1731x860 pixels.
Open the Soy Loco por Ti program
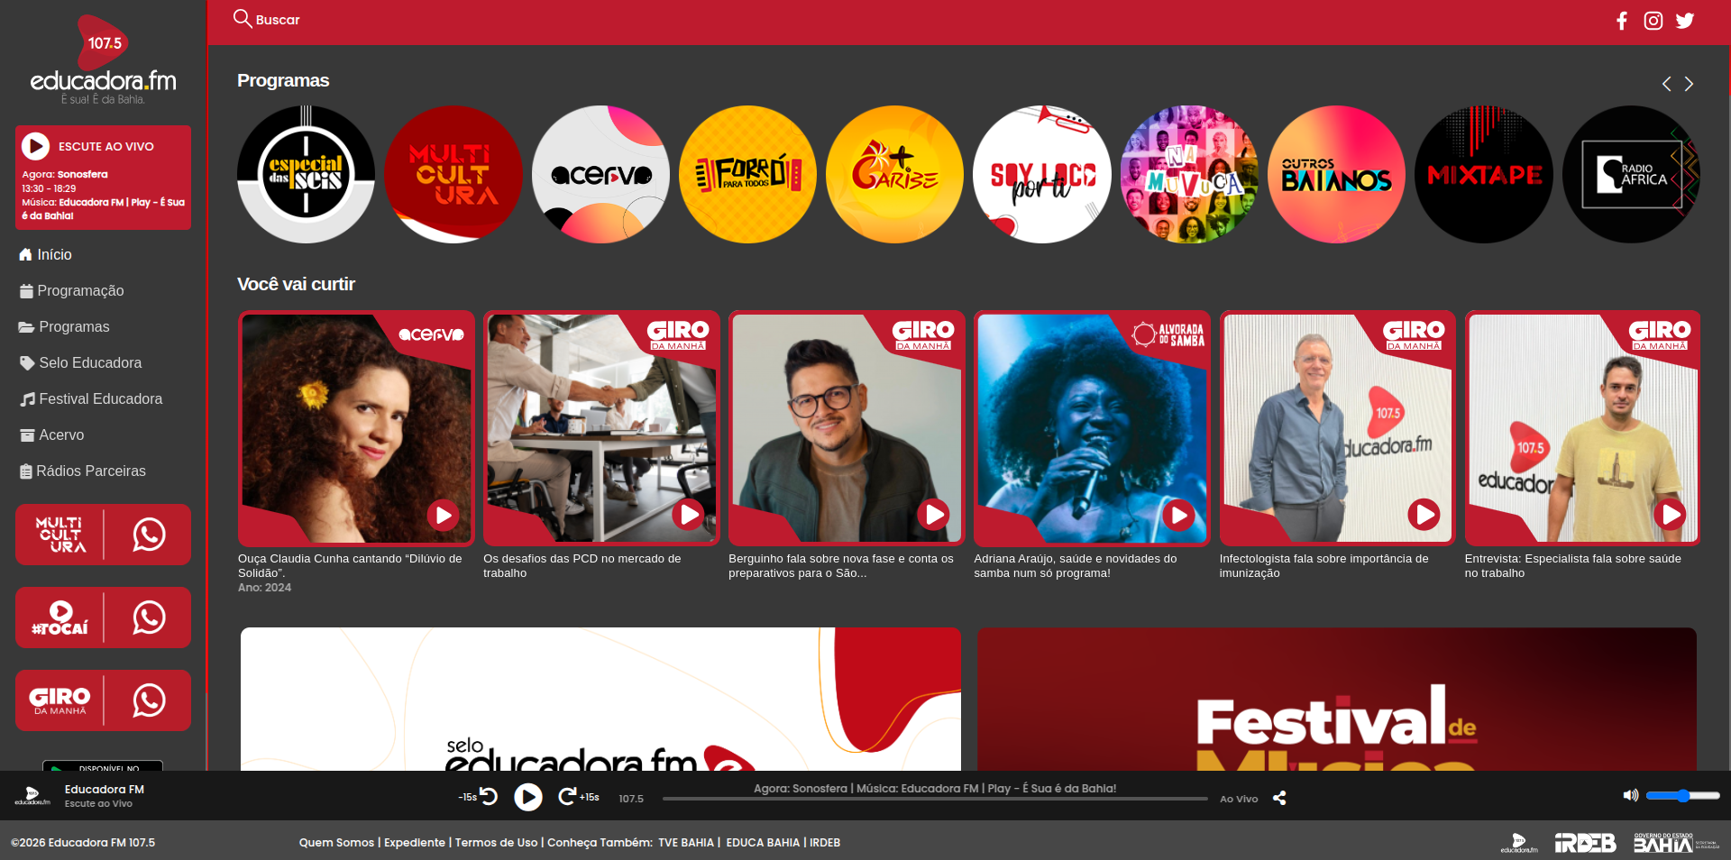coord(1042,174)
